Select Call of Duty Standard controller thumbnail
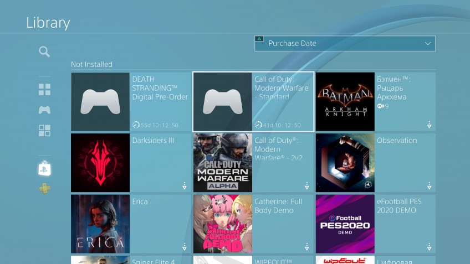 point(223,102)
